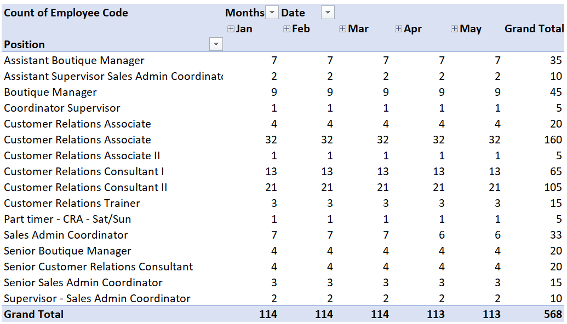This screenshot has width=567, height=324.
Task: Open the Date filter dropdown
Action: tap(327, 13)
